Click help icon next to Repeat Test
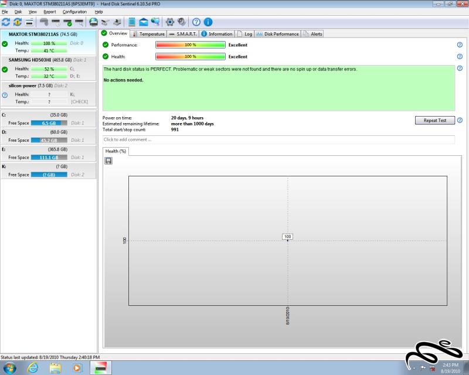The width and height of the screenshot is (469, 375). tap(460, 120)
